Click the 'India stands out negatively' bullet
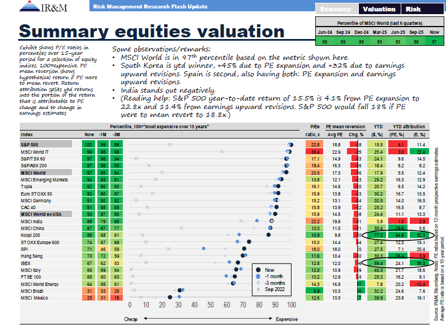The height and width of the screenshot is (325, 446). tap(168, 90)
